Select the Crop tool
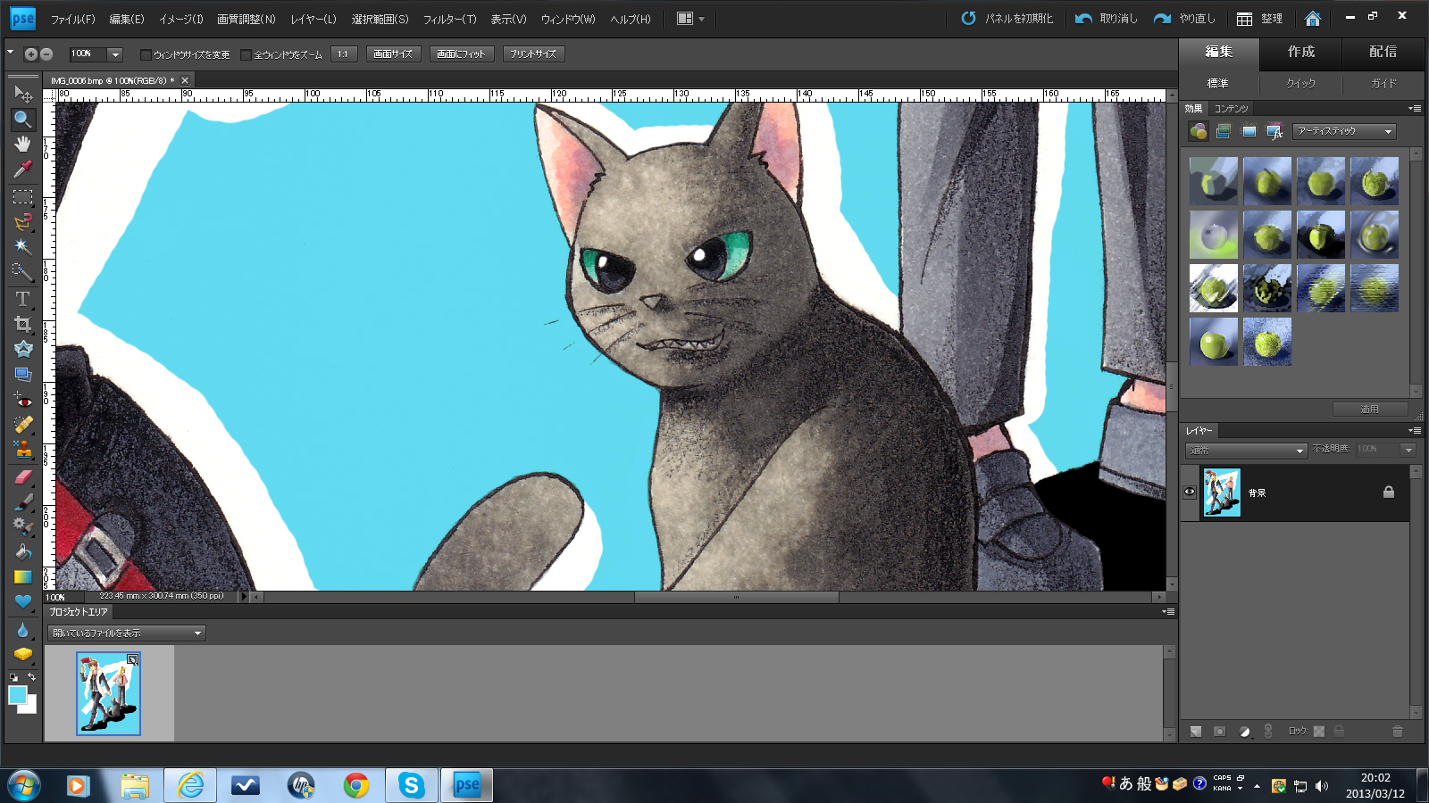 pyautogui.click(x=22, y=324)
